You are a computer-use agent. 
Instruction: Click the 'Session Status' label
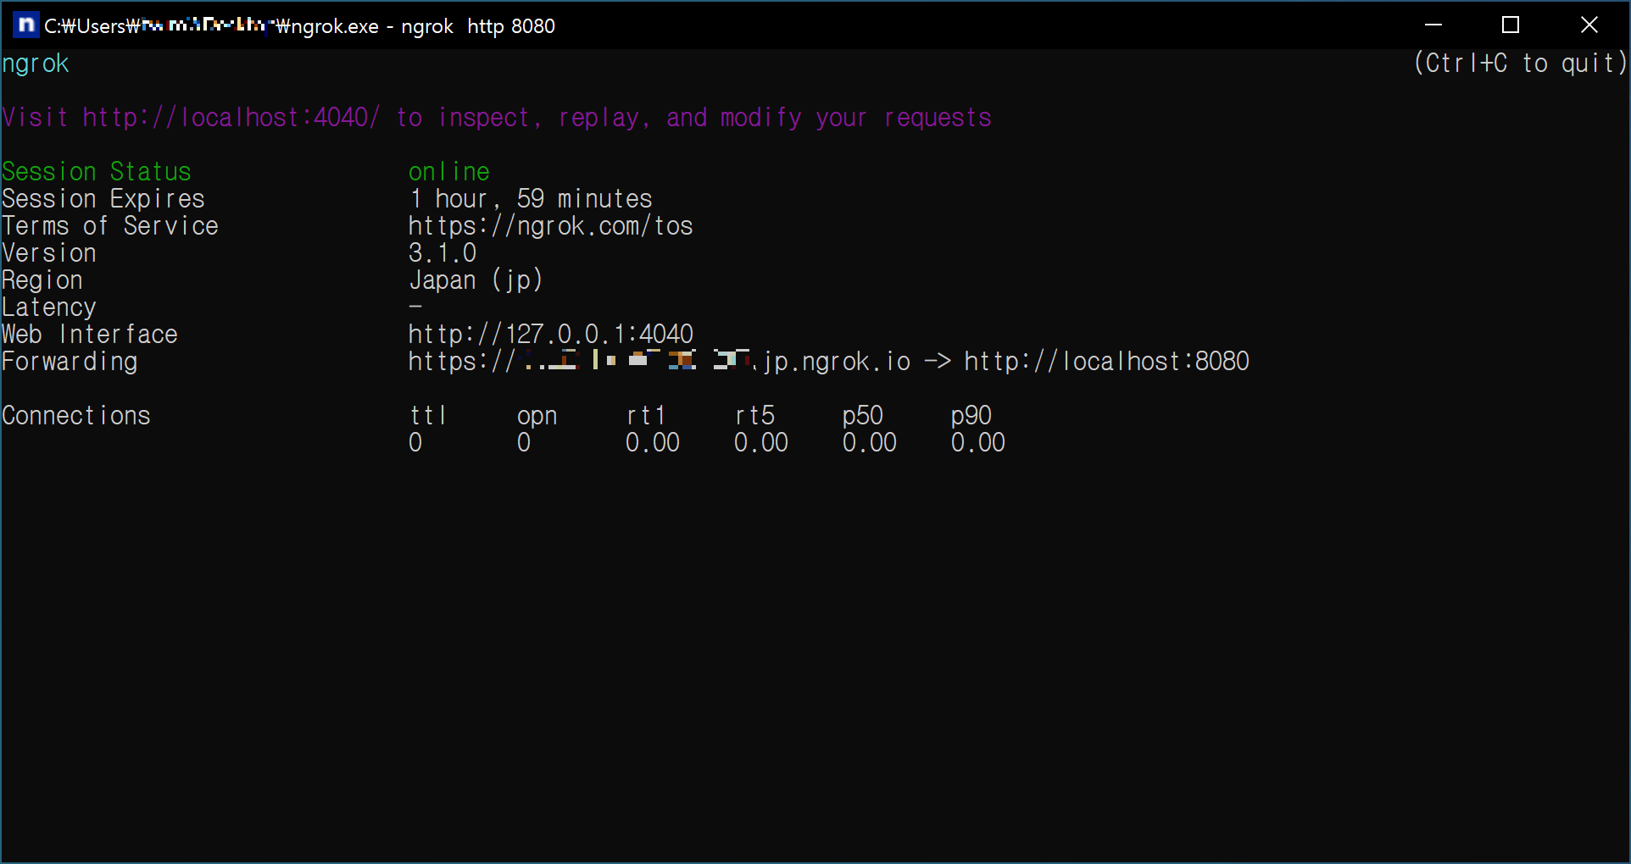pyautogui.click(x=97, y=172)
